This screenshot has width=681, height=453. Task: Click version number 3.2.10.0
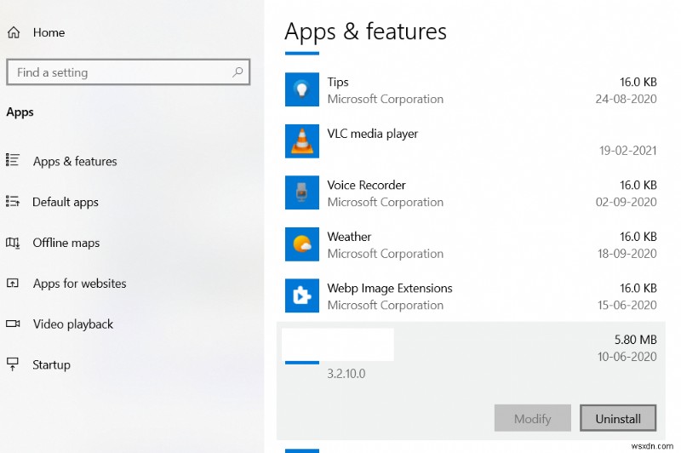coord(346,374)
